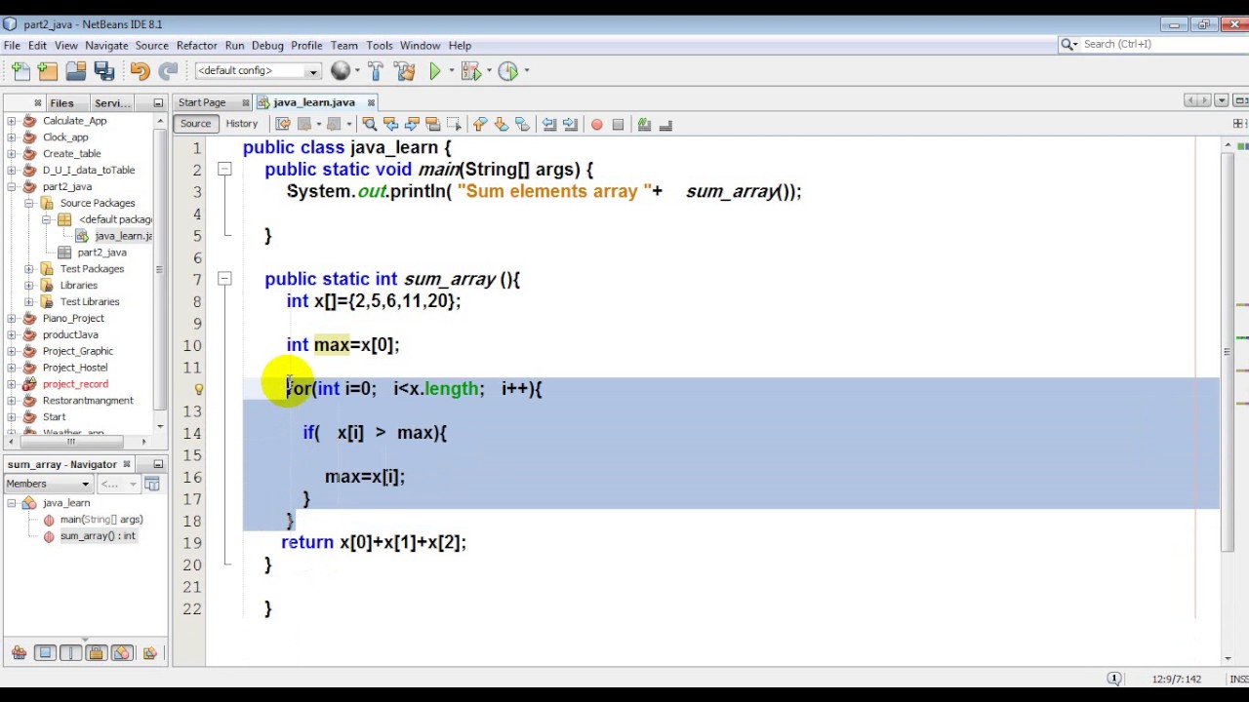This screenshot has width=1249, height=702.
Task: Open the Refactor menu
Action: [x=196, y=45]
